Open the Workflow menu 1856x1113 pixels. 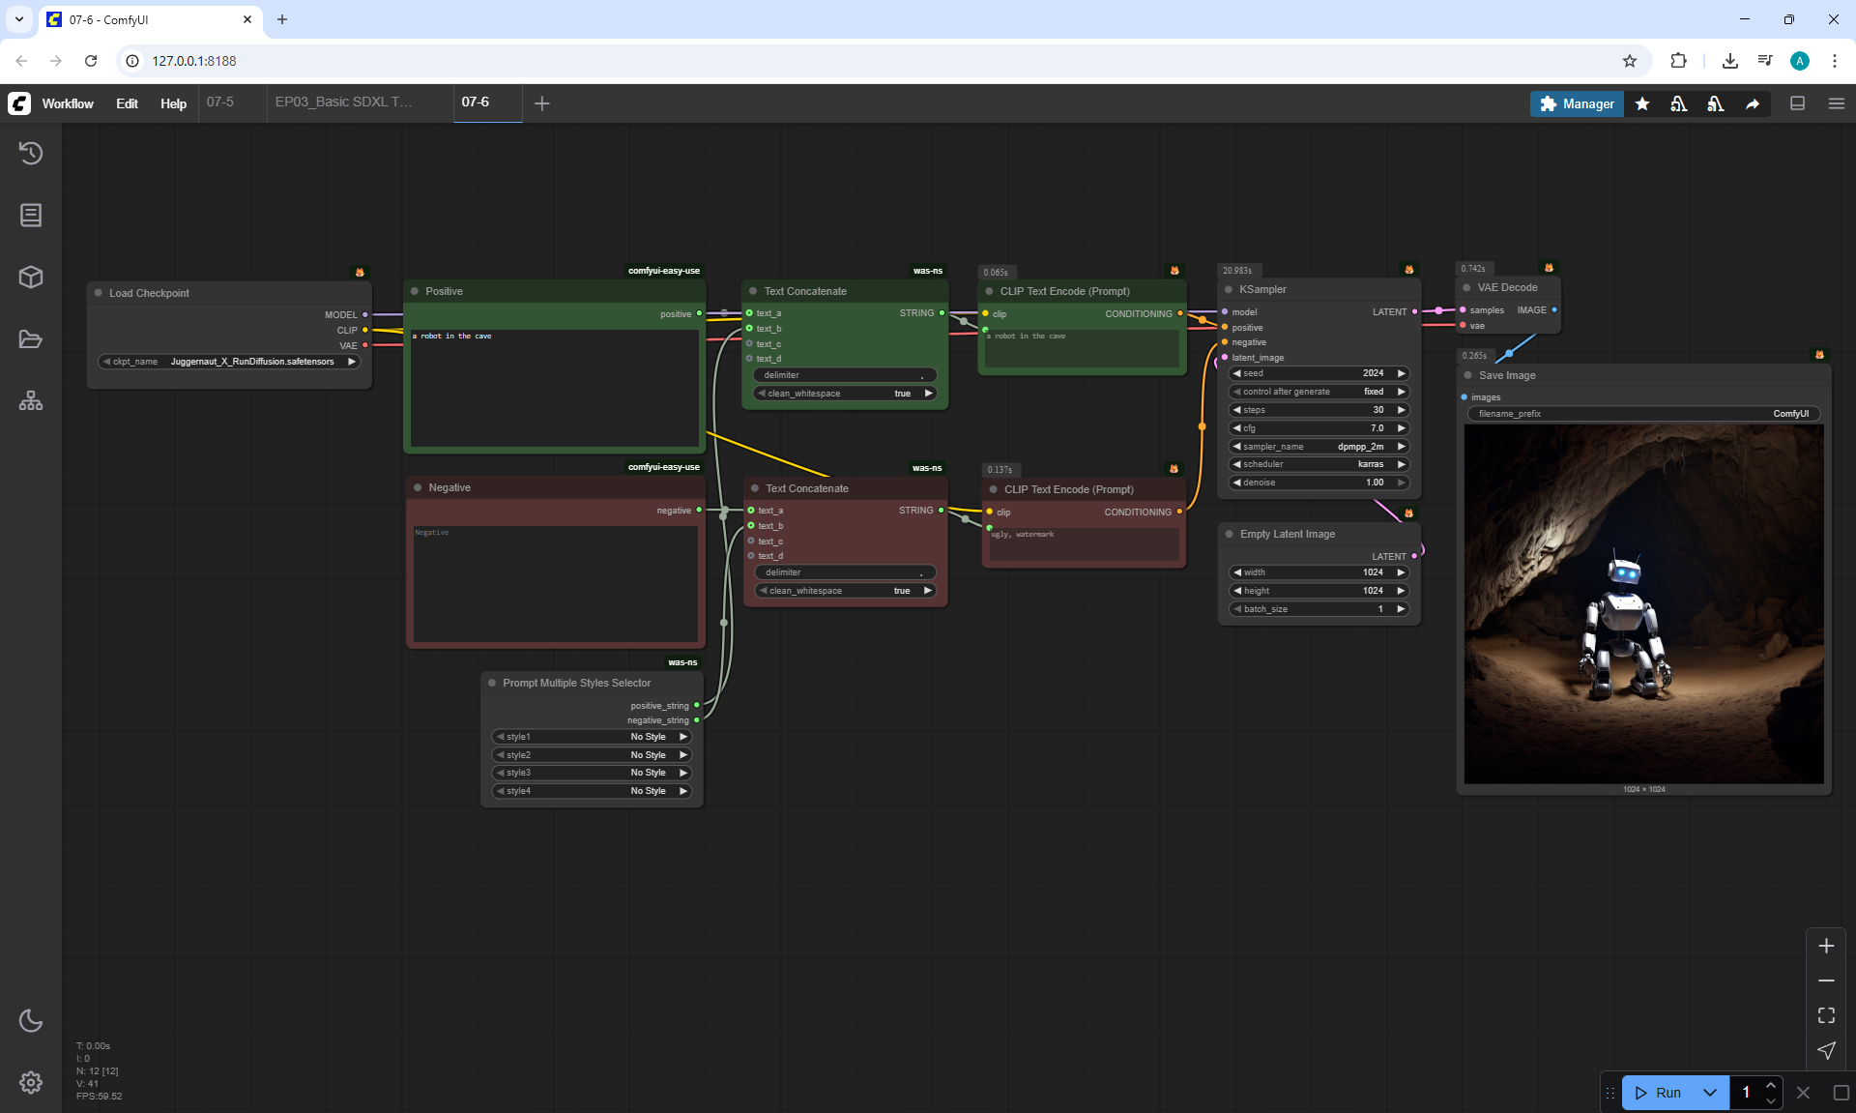(68, 103)
